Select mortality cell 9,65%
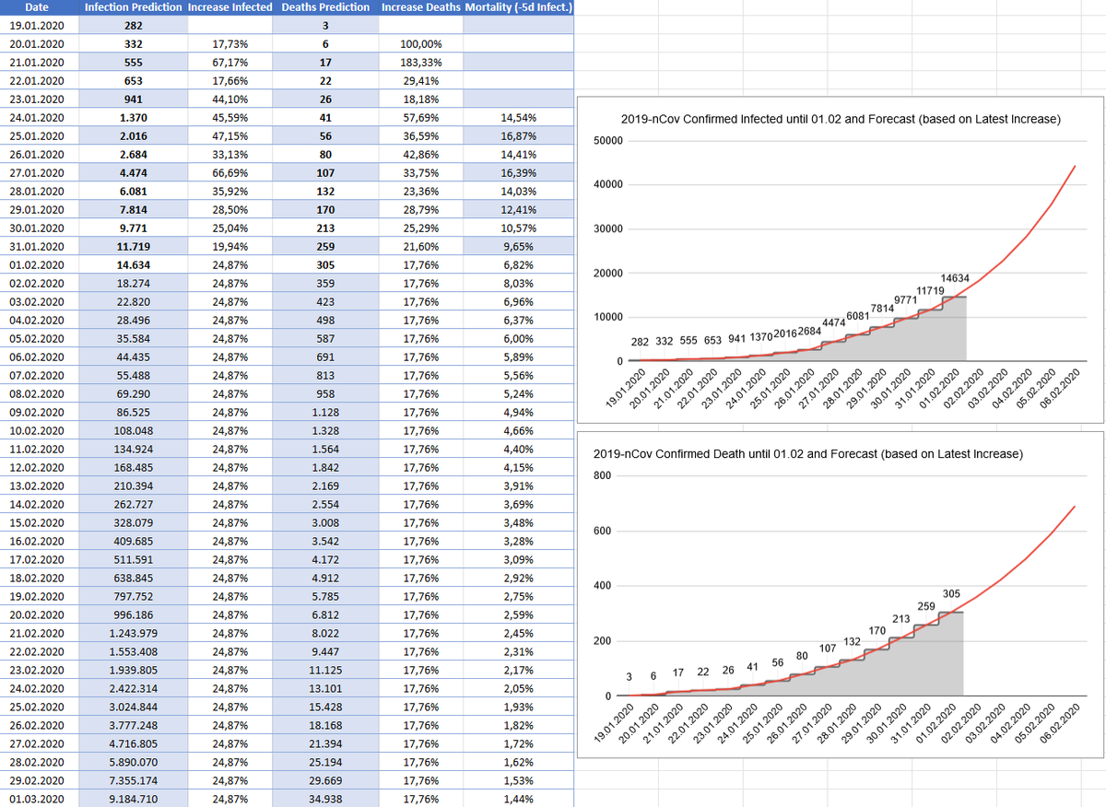The image size is (1106, 807). [x=519, y=247]
